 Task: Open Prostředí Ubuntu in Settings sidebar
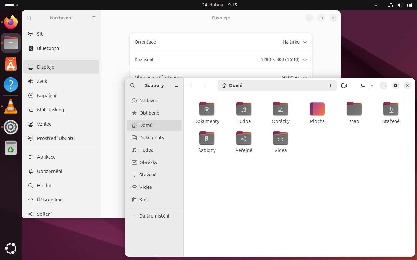click(x=61, y=138)
